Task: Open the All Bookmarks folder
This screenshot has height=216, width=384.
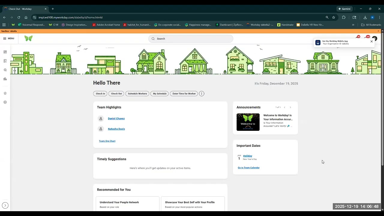Action: click(x=371, y=25)
